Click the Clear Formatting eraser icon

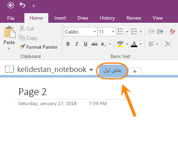(173, 32)
